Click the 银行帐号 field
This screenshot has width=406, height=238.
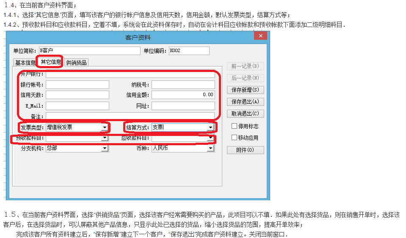tap(77, 85)
